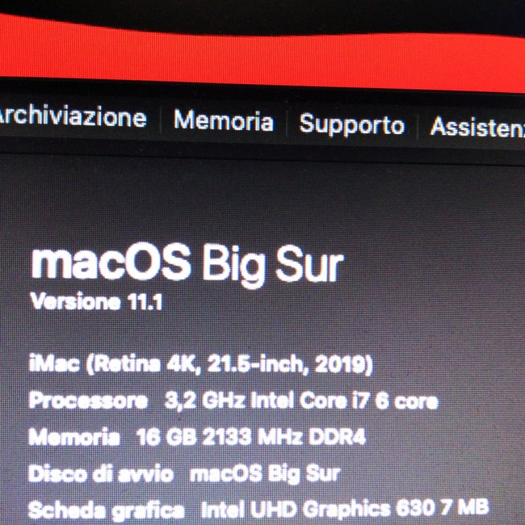This screenshot has width=525, height=525.
Task: Click the '6 core' text
Action: (406, 401)
